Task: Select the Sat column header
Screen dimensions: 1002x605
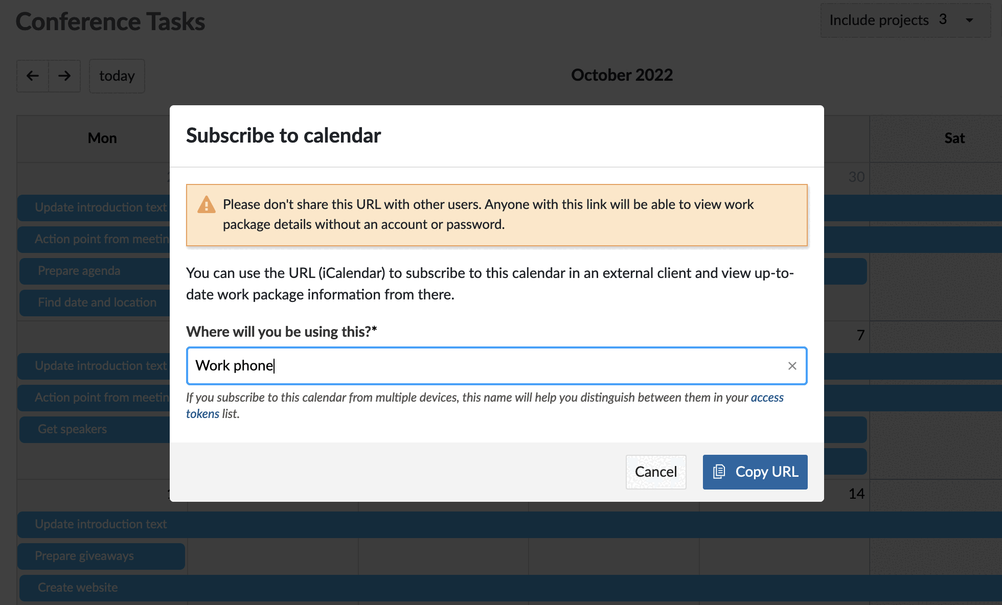Action: click(x=954, y=137)
